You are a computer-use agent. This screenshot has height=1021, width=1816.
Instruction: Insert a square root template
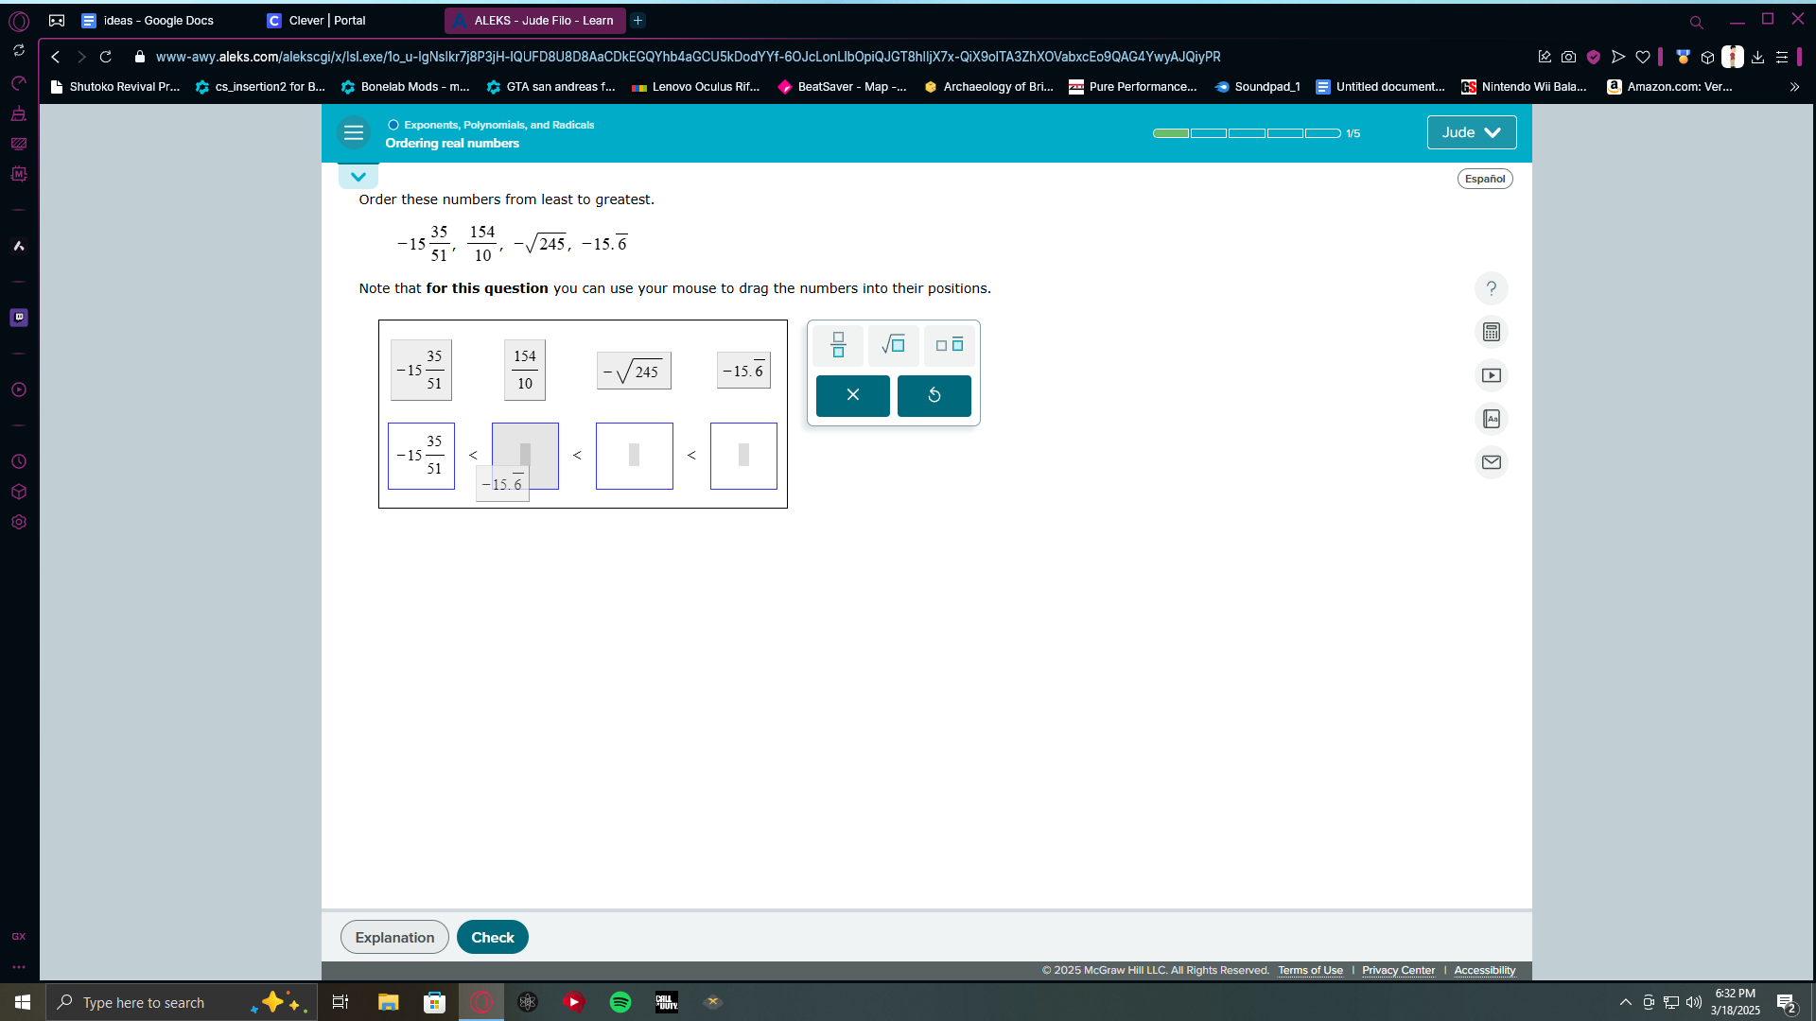tap(893, 345)
